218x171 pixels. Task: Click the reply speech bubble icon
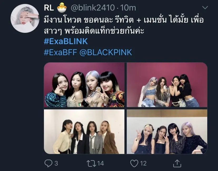click(x=48, y=163)
